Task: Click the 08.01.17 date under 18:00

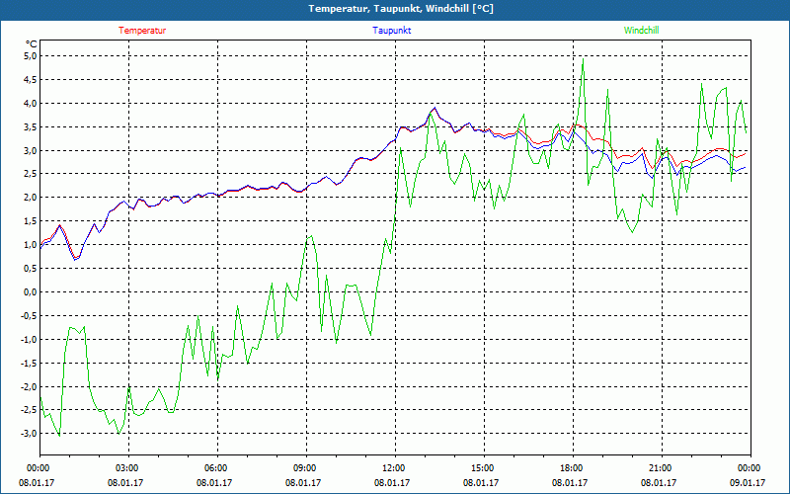Action: (x=570, y=483)
